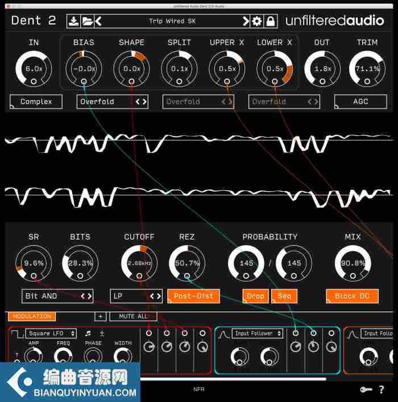Toggle the Drop probability button
This screenshot has height=402, width=398.
coord(255,296)
